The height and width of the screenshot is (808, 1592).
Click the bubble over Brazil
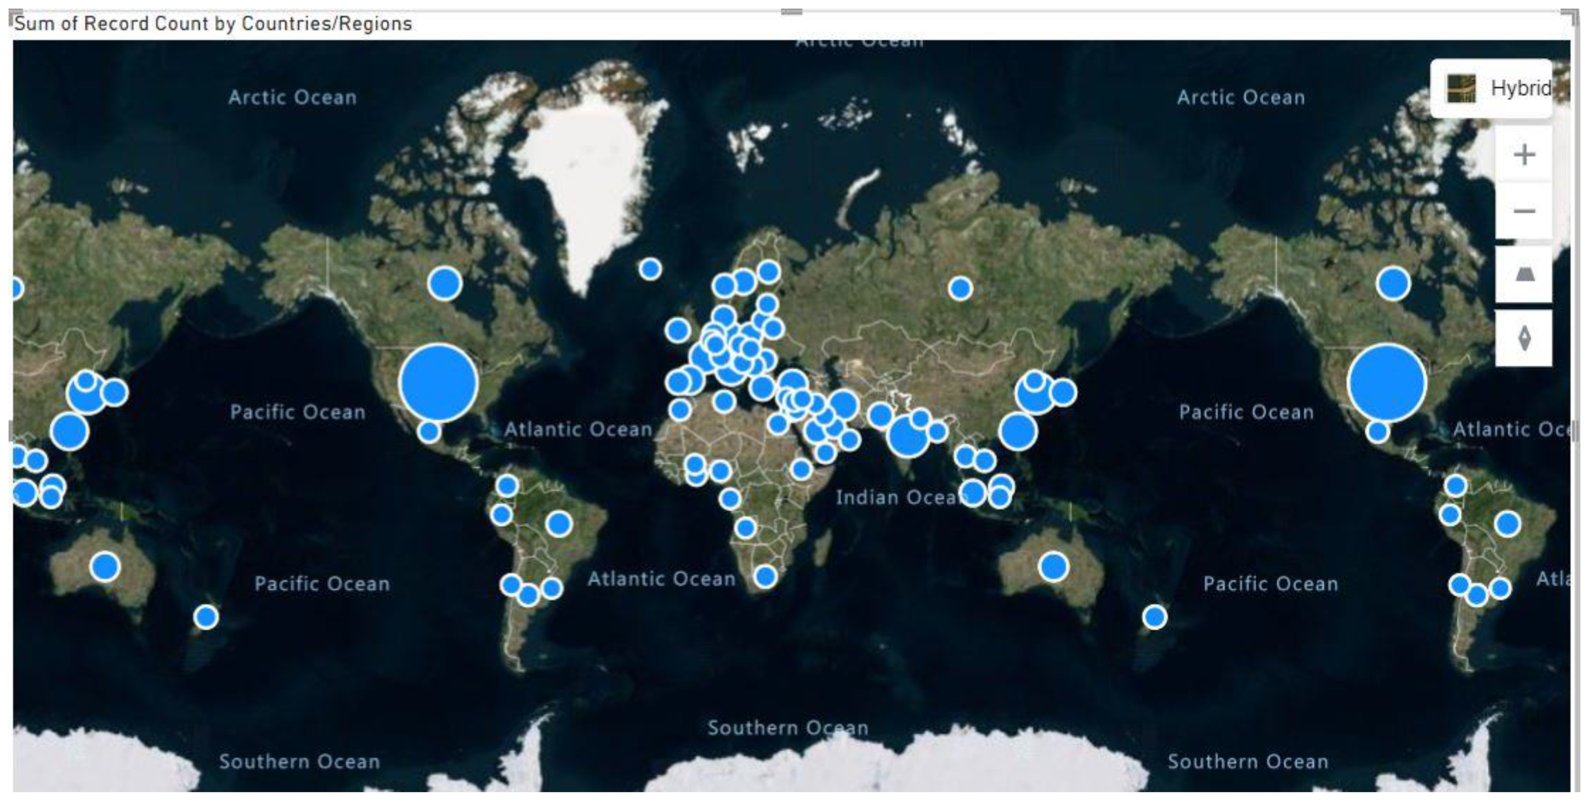coord(559,524)
